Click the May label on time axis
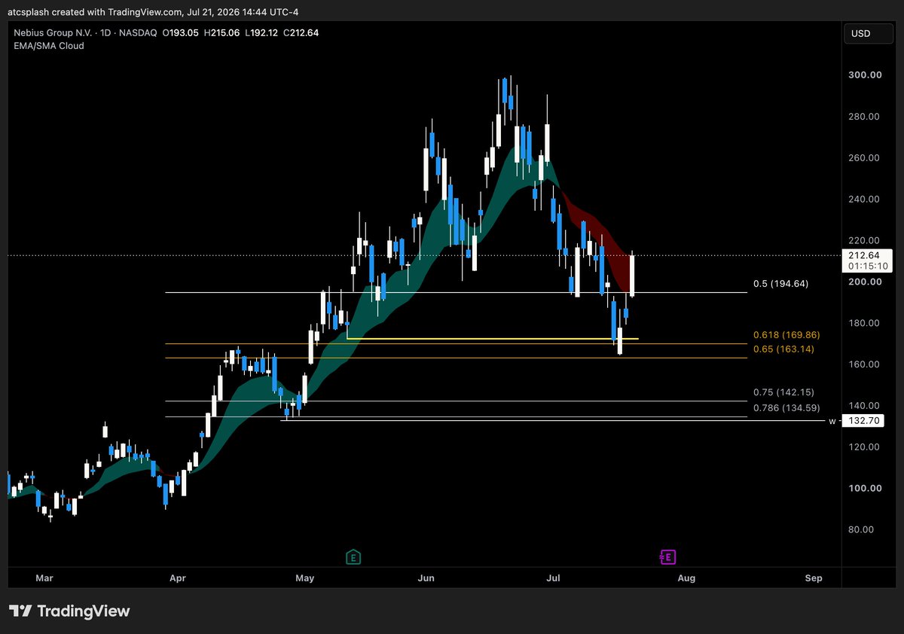Image resolution: width=904 pixels, height=634 pixels. (x=304, y=578)
